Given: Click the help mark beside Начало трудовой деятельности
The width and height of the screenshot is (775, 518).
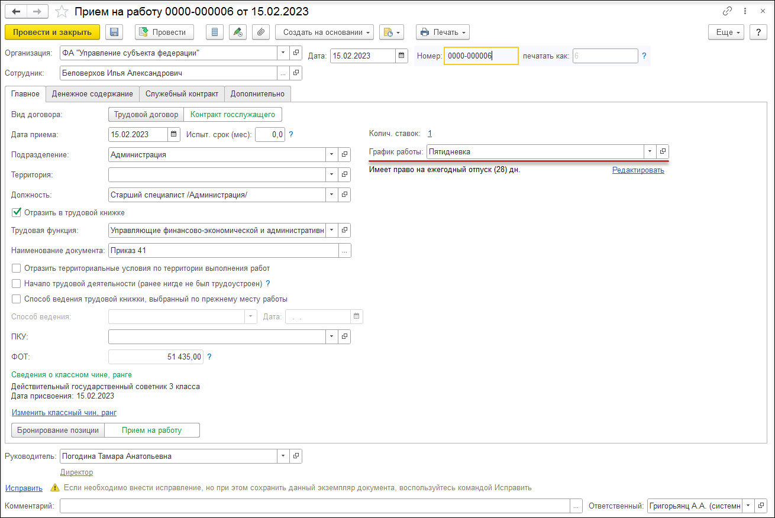Looking at the screenshot, I should 268,283.
